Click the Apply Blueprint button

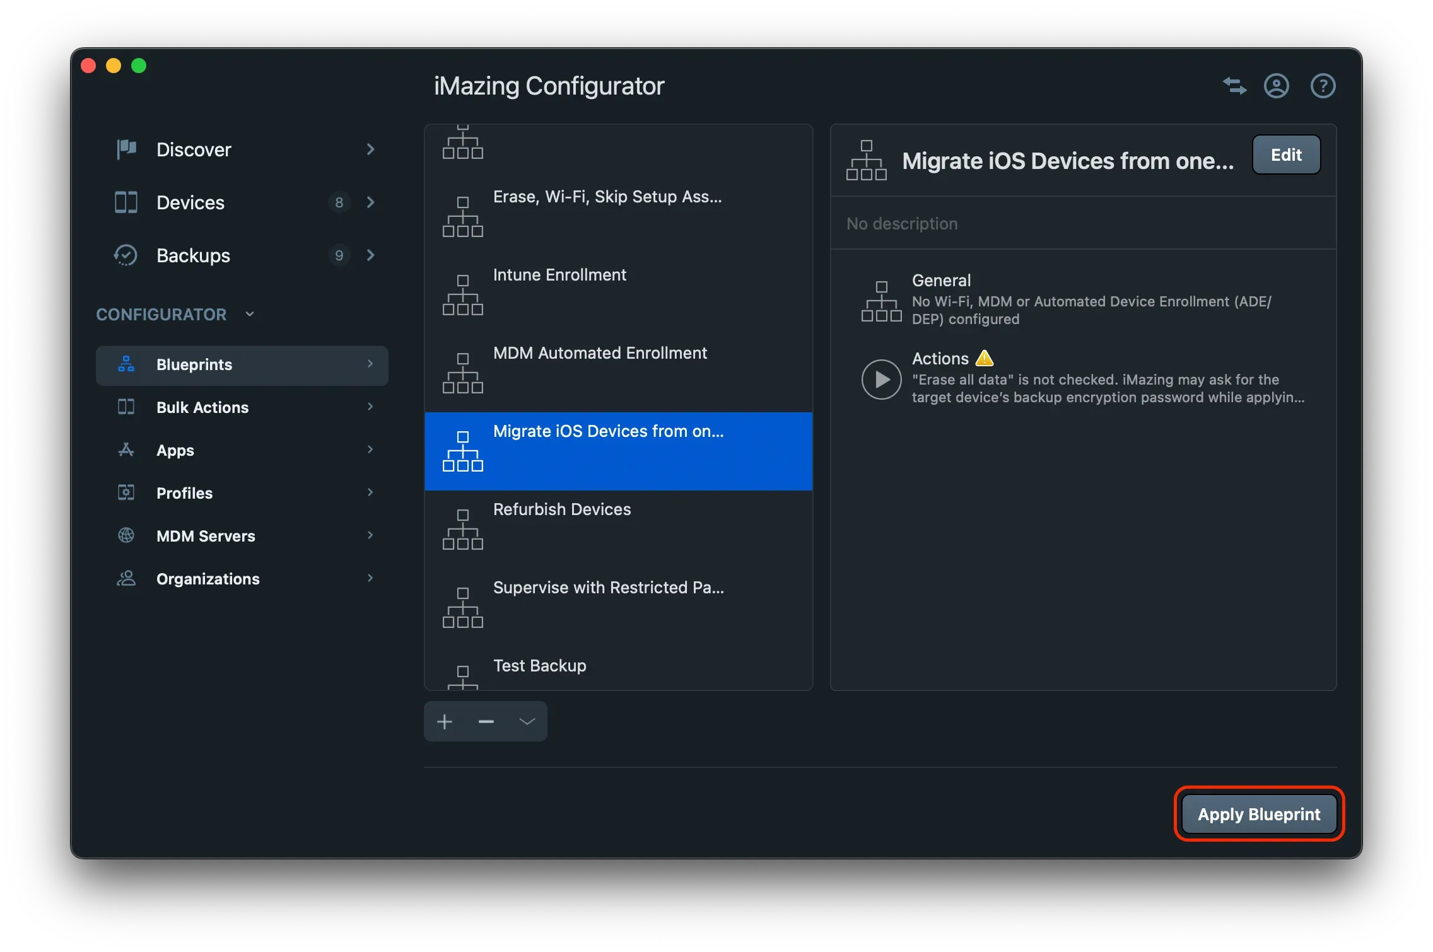(1258, 814)
